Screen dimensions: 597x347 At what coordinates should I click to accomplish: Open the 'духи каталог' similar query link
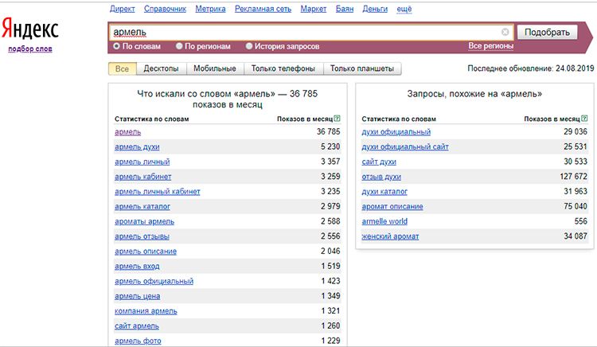(x=384, y=191)
